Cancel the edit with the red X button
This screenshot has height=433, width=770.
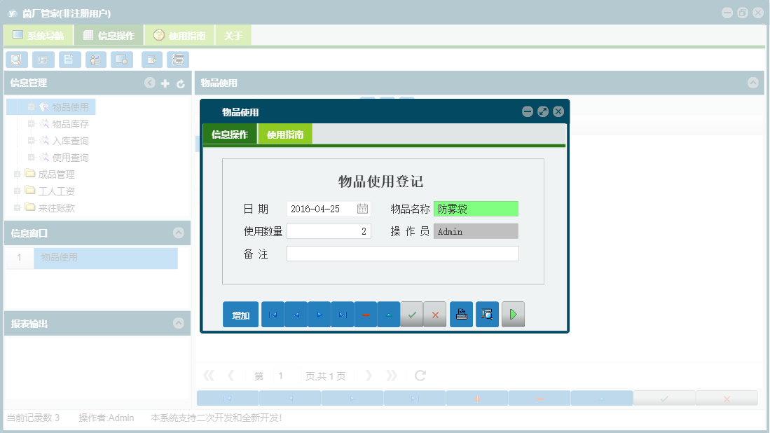(x=435, y=314)
